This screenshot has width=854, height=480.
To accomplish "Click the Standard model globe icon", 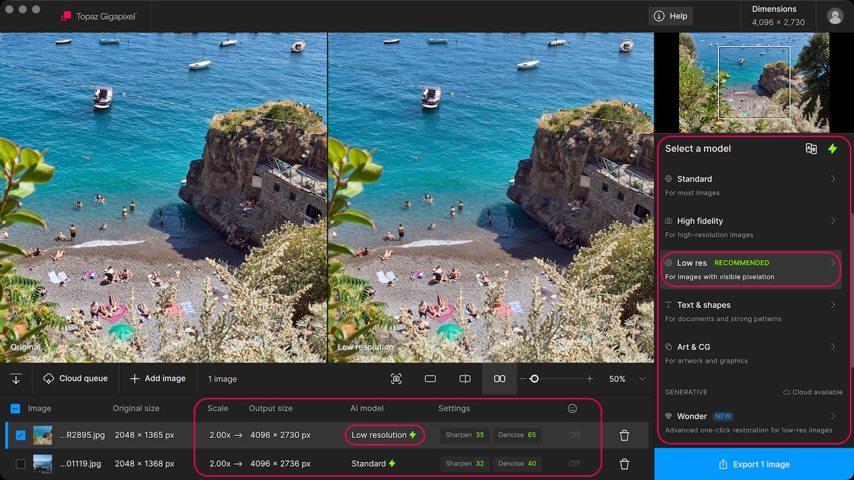I will [x=669, y=179].
